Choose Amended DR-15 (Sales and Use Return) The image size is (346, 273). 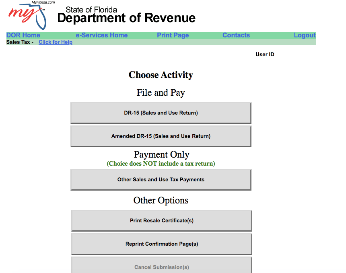(x=161, y=136)
